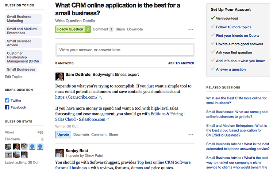Screen dimensions: 273x170
Task: Open related question Best CRM tools online
Action: point(236,100)
